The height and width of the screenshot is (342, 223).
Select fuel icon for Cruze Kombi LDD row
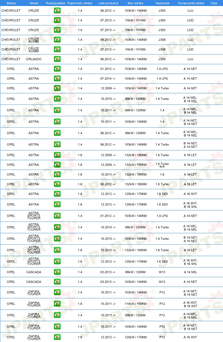tap(57, 49)
